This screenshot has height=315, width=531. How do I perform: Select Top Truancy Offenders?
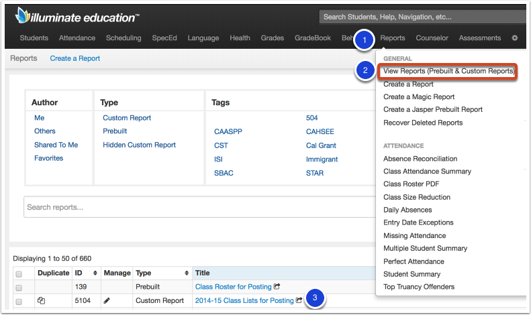click(419, 287)
